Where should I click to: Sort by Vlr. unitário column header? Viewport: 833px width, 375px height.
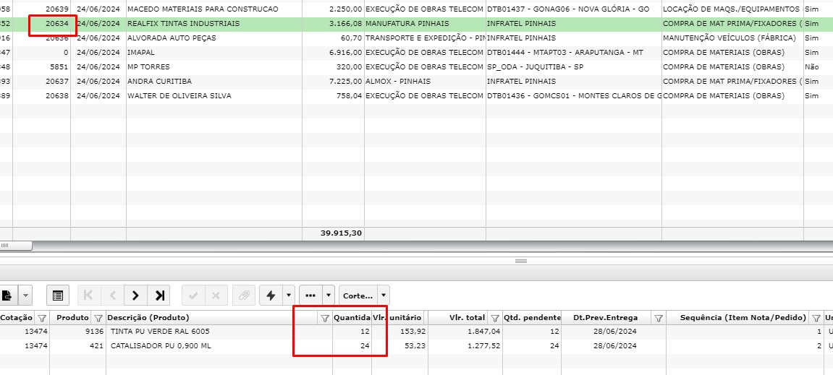[398, 318]
